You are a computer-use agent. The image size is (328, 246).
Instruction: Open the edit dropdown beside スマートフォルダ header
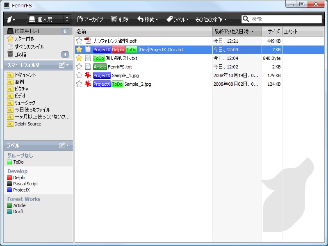point(62,65)
